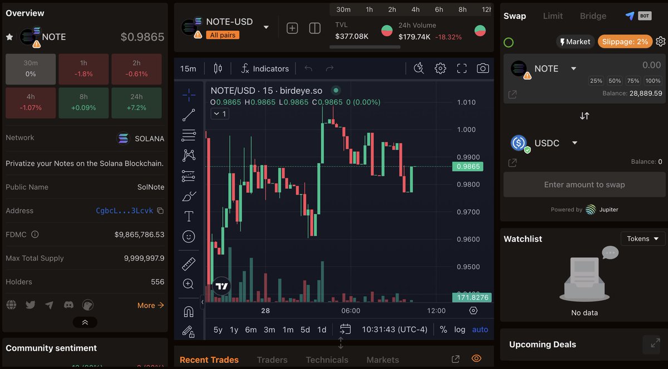Toggle auto scale on chart
The height and width of the screenshot is (369, 668).
click(x=480, y=330)
